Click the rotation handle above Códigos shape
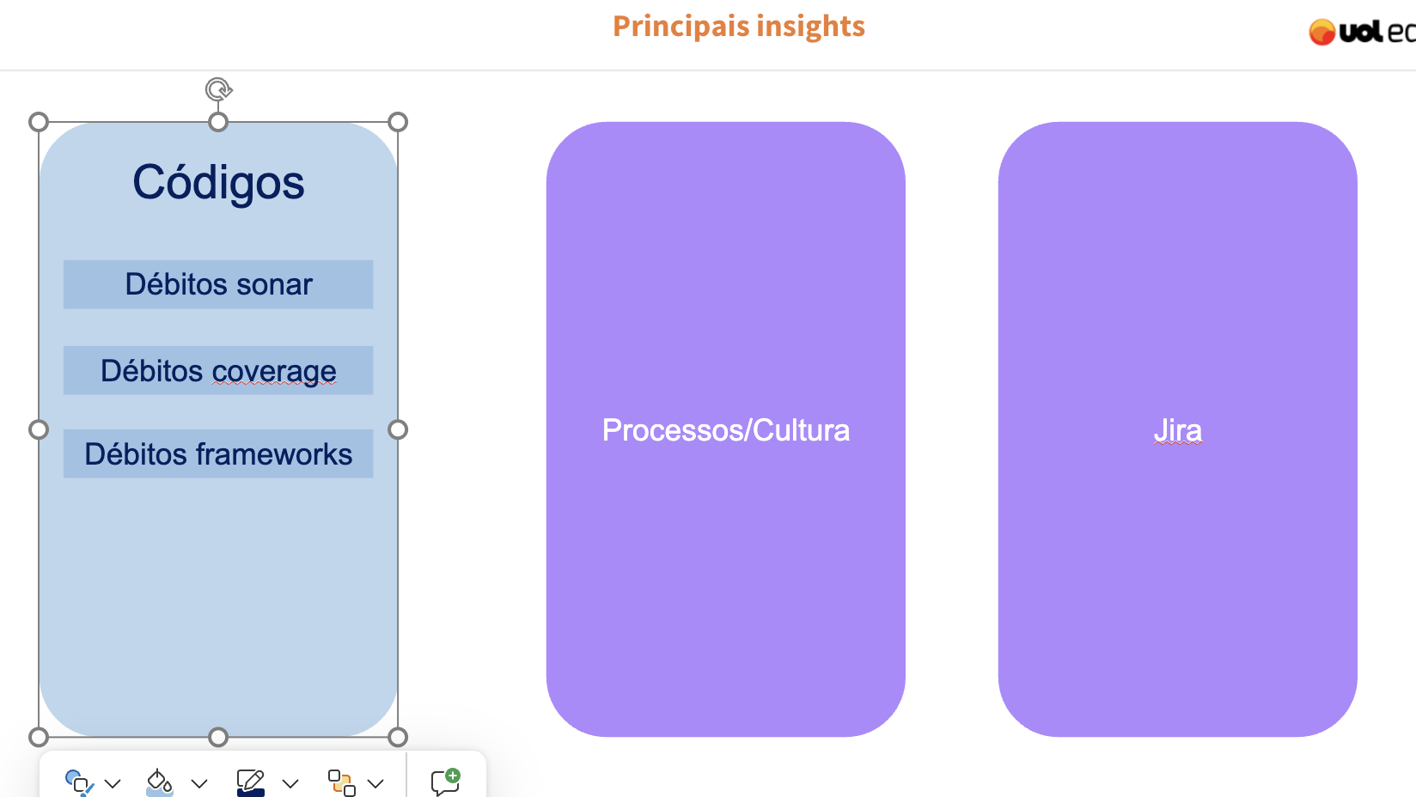 [x=218, y=89]
